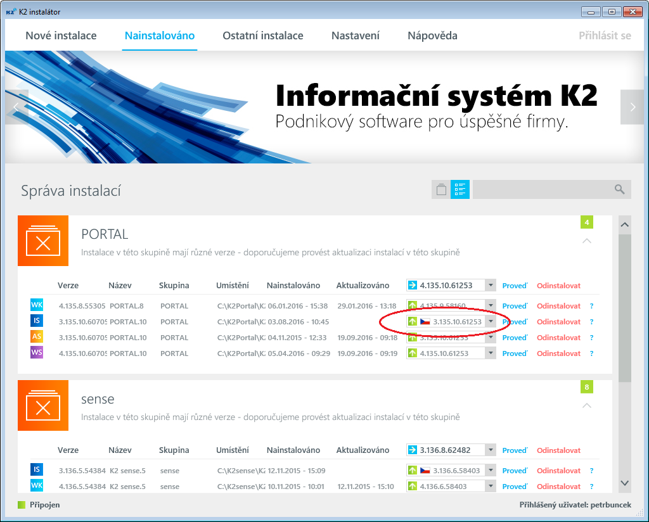This screenshot has width=649, height=522.
Task: Click the help ? of PORTAL AS row
Action: (591, 338)
